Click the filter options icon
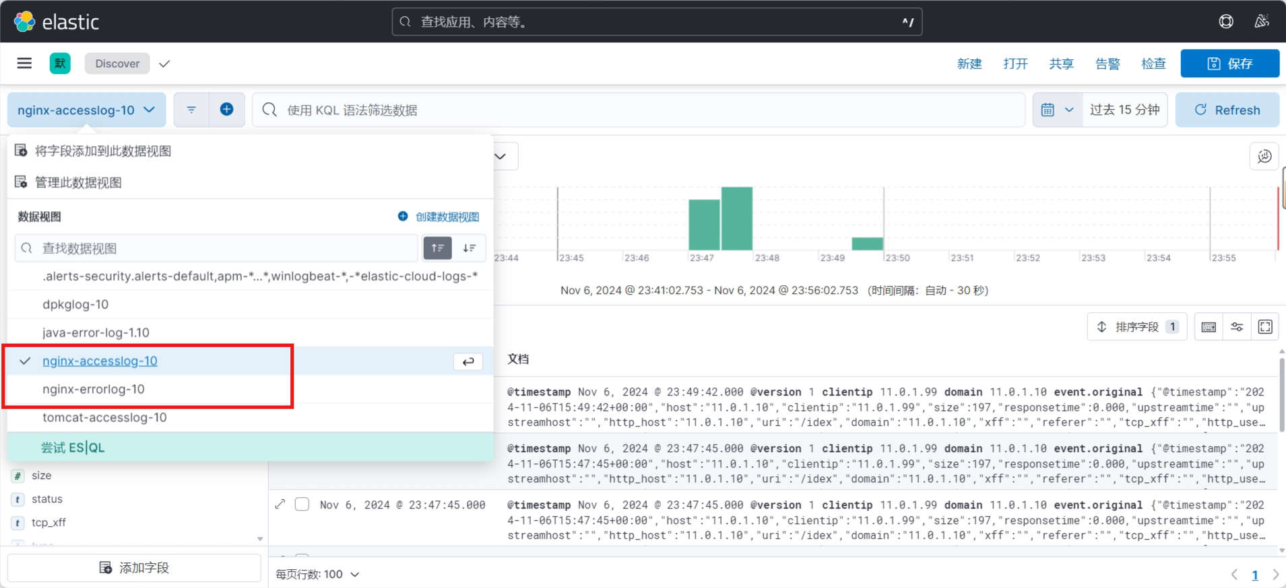 coord(191,110)
